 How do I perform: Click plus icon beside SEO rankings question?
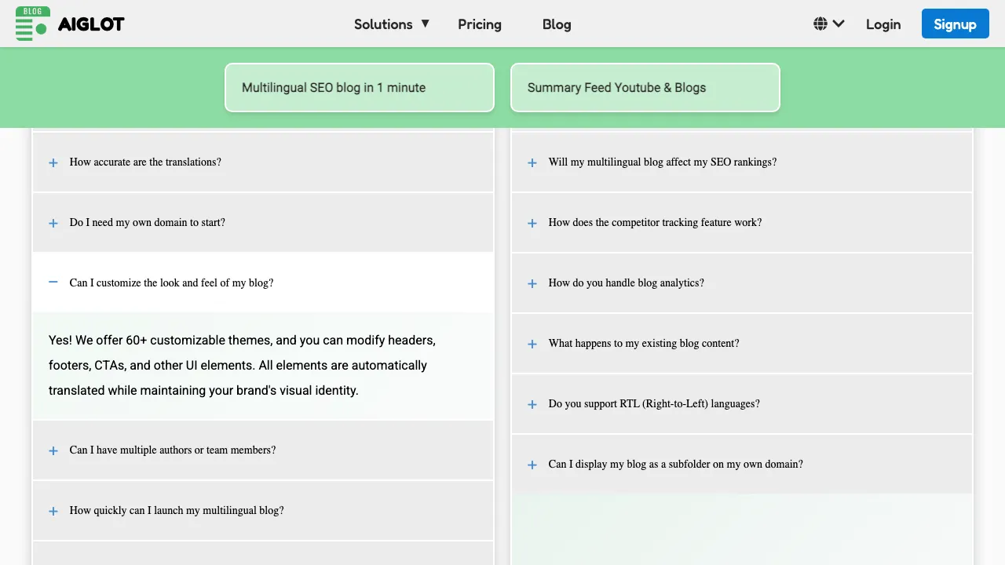click(532, 162)
